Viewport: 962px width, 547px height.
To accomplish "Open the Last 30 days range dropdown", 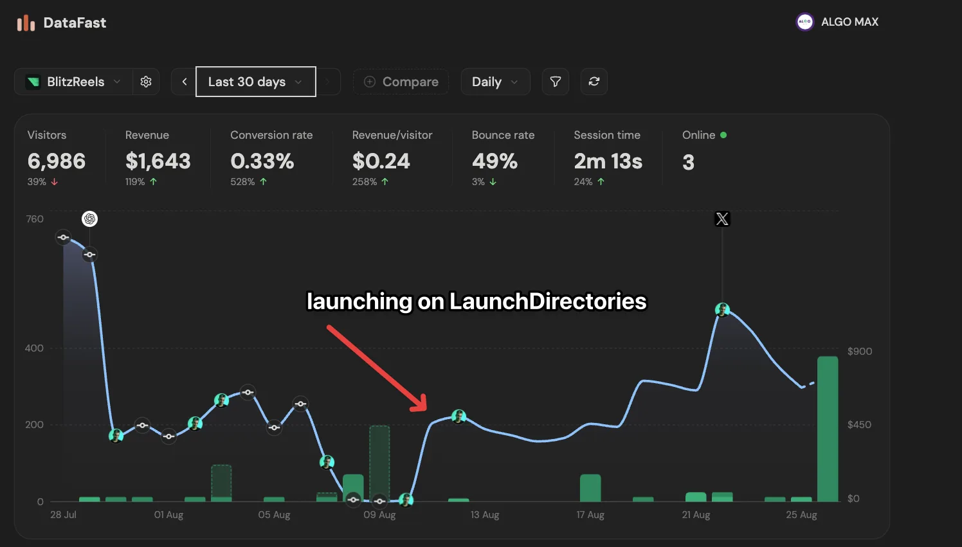I will click(256, 82).
